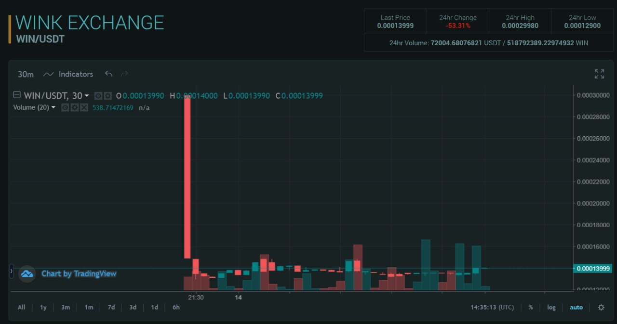The image size is (617, 324).
Task: Select the 3d time range
Action: click(x=133, y=307)
